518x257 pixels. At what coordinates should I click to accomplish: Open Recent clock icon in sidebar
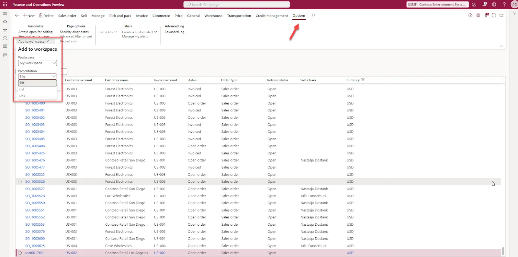click(5, 38)
